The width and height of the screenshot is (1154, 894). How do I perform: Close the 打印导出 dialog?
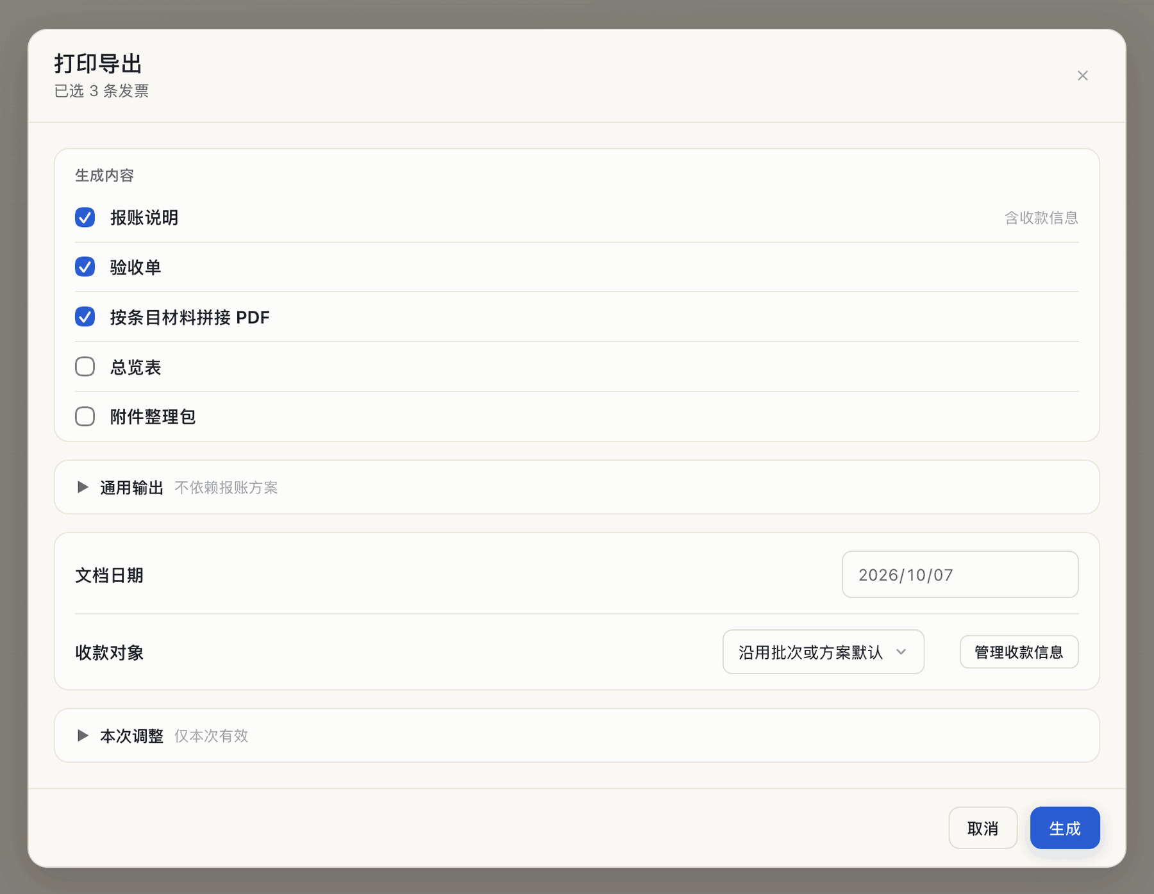click(1082, 76)
